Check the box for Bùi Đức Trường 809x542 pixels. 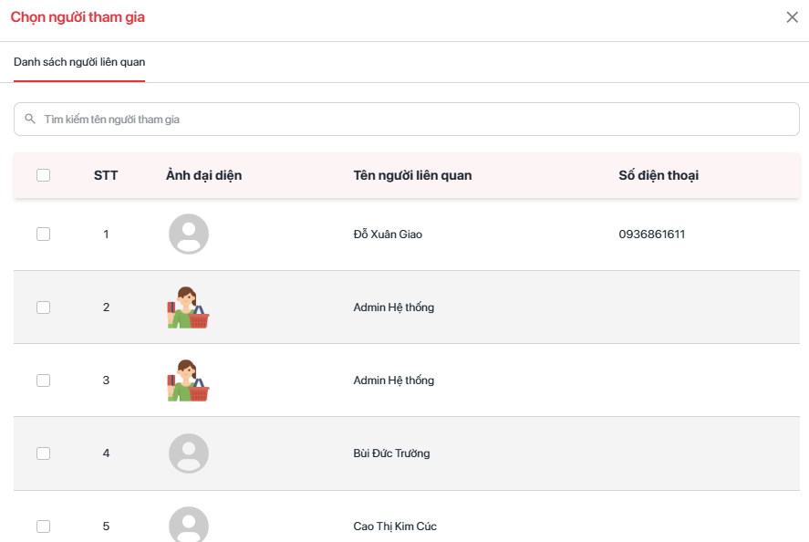pyautogui.click(x=43, y=453)
